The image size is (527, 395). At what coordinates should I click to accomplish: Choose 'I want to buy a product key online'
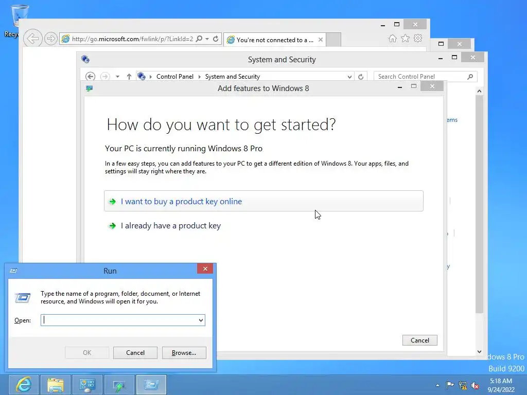tap(263, 201)
